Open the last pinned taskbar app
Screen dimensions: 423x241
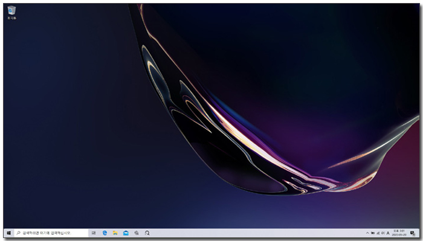coord(147,233)
